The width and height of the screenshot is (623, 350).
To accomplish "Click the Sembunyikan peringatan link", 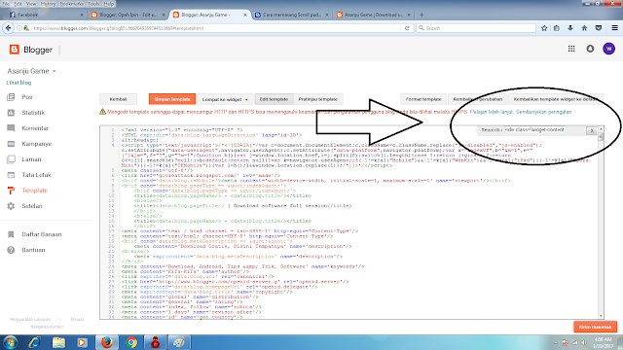I will click(543, 112).
